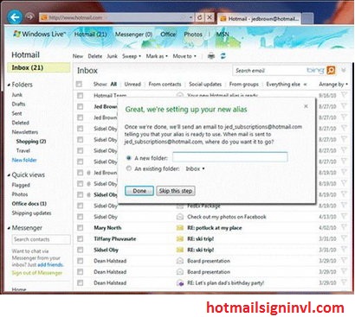Image resolution: width=355 pixels, height=317 pixels.
Task: Click icon beside Let's plan dad's birthday party
Action: (x=180, y=283)
